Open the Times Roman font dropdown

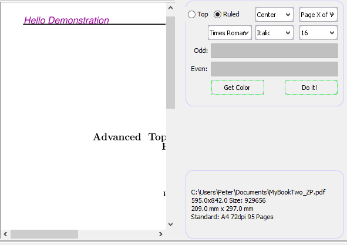tap(230, 33)
